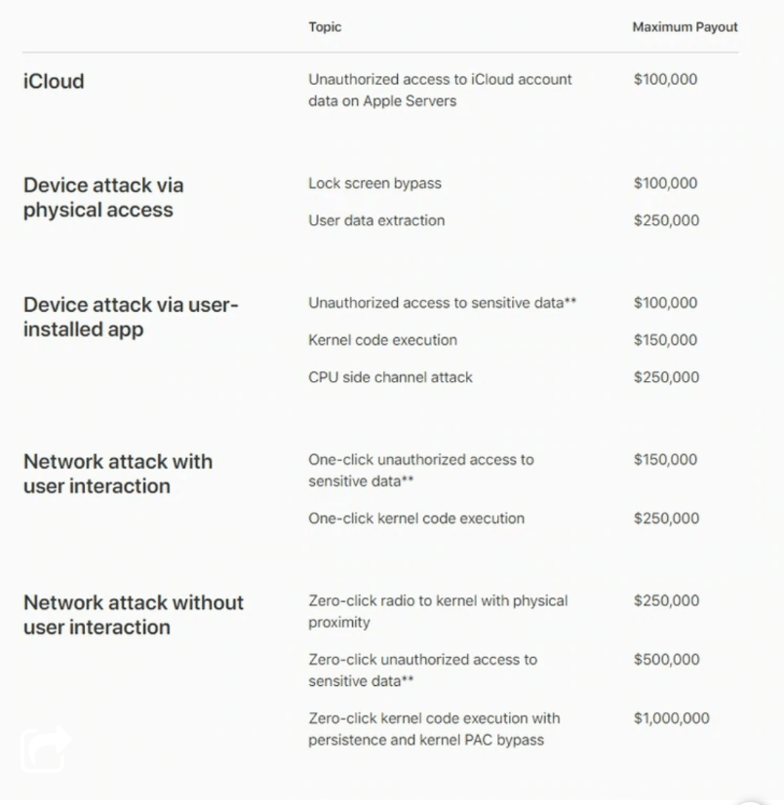Image resolution: width=784 pixels, height=805 pixels.
Task: Select the Network attack without user interaction heading
Action: point(133,615)
